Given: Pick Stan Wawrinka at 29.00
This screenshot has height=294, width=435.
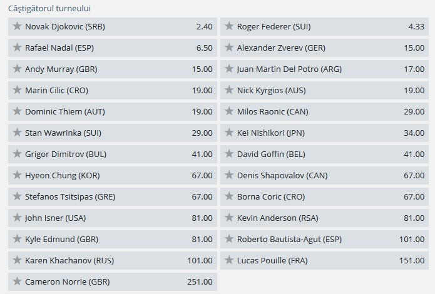Looking at the screenshot, I should click(x=113, y=133).
